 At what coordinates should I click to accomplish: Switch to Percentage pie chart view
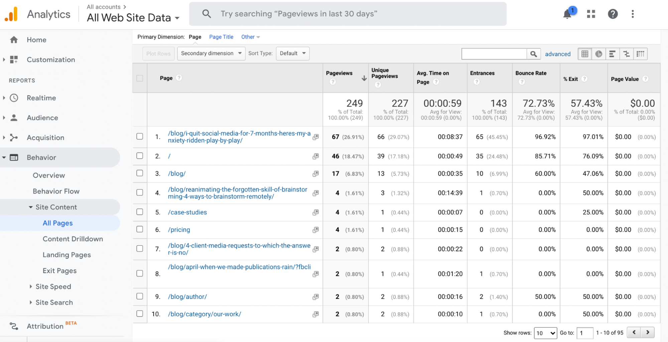coord(598,54)
